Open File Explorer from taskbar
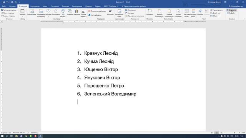This screenshot has height=138, width=246. (17, 136)
